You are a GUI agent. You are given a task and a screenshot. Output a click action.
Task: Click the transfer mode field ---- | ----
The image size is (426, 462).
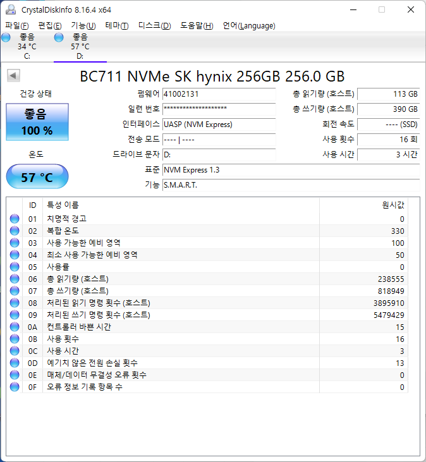point(219,140)
